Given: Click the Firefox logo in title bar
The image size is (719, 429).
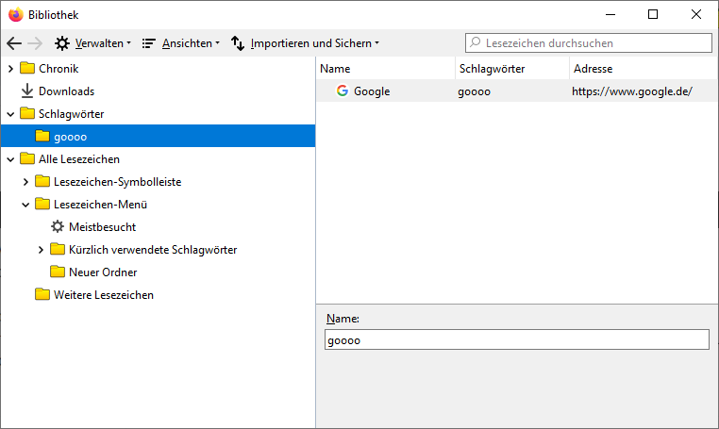Looking at the screenshot, I should [x=15, y=14].
